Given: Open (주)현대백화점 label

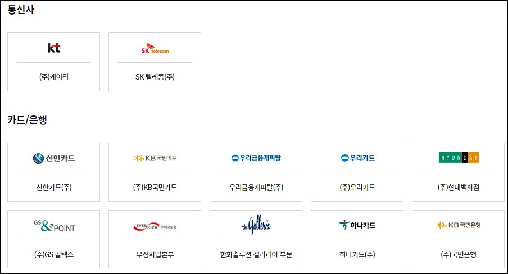Looking at the screenshot, I should pyautogui.click(x=459, y=187).
